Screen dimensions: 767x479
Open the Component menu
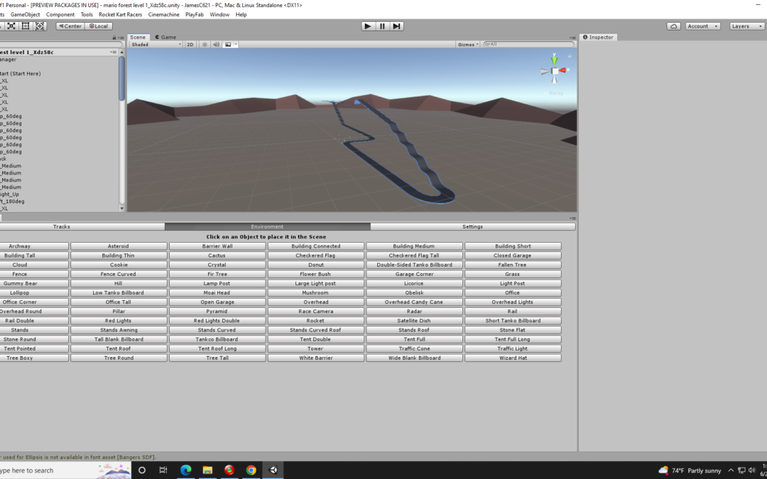coord(60,15)
